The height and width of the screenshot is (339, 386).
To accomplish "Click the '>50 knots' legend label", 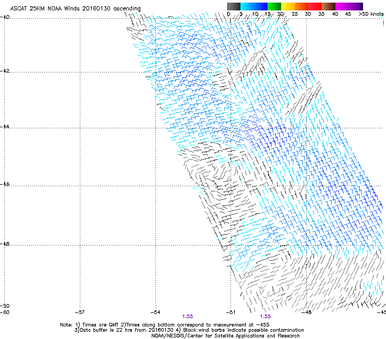I will coord(371,14).
